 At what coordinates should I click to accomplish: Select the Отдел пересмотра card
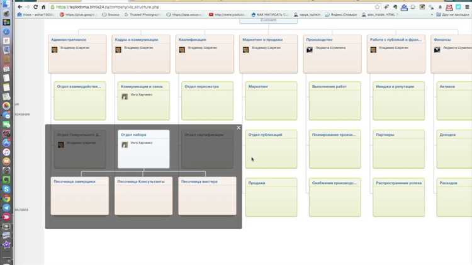click(208, 101)
